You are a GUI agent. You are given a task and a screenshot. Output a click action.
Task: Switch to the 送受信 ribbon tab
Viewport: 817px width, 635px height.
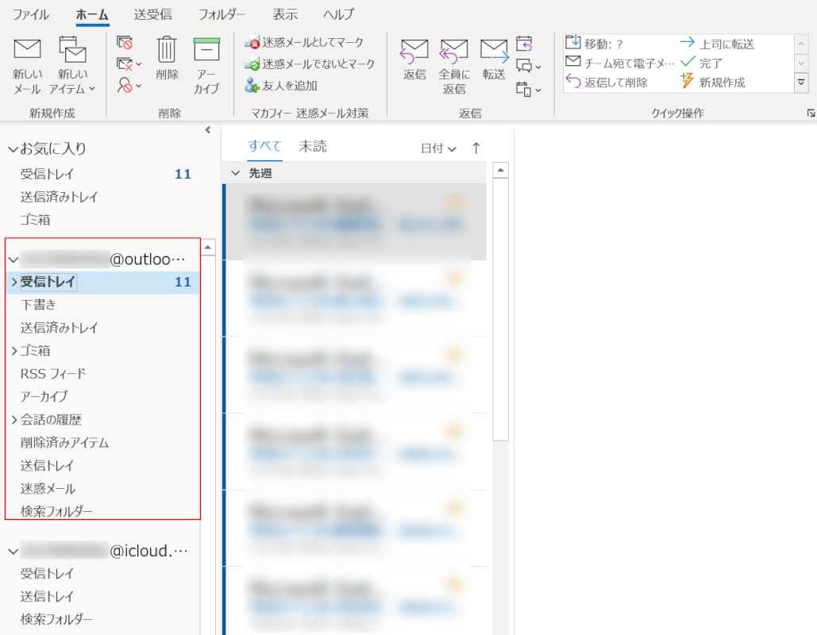[x=152, y=14]
